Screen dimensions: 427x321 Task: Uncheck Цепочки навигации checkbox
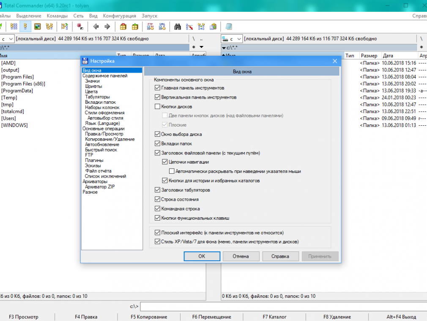coord(165,162)
